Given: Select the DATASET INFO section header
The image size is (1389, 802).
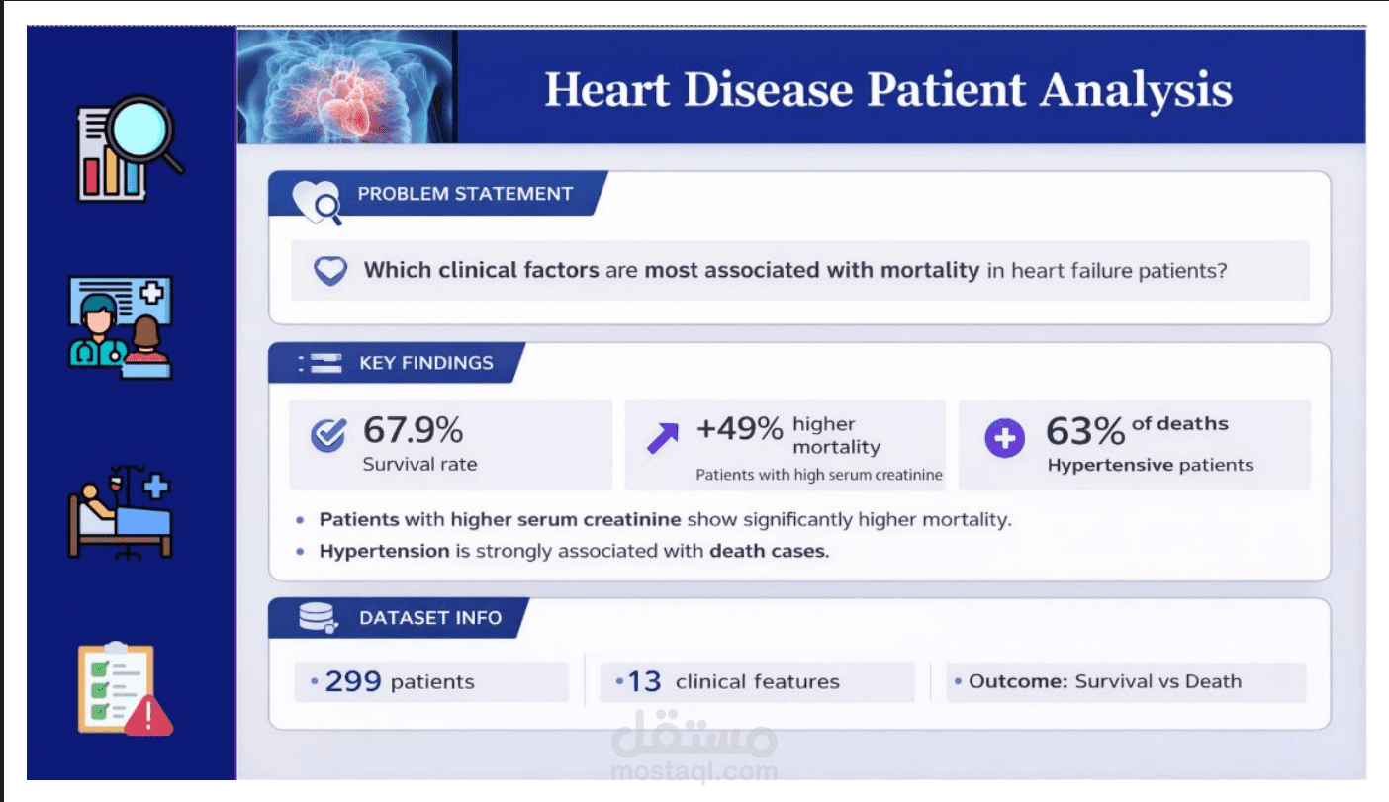Looking at the screenshot, I should 429,618.
